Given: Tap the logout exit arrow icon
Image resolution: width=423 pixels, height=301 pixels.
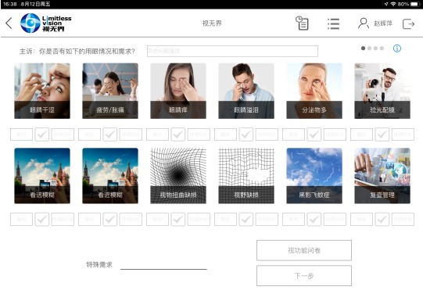Looking at the screenshot, I should tap(408, 23).
